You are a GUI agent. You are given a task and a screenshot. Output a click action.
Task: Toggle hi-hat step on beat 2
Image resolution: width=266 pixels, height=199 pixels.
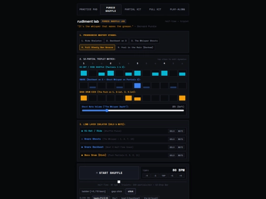point(111,73)
